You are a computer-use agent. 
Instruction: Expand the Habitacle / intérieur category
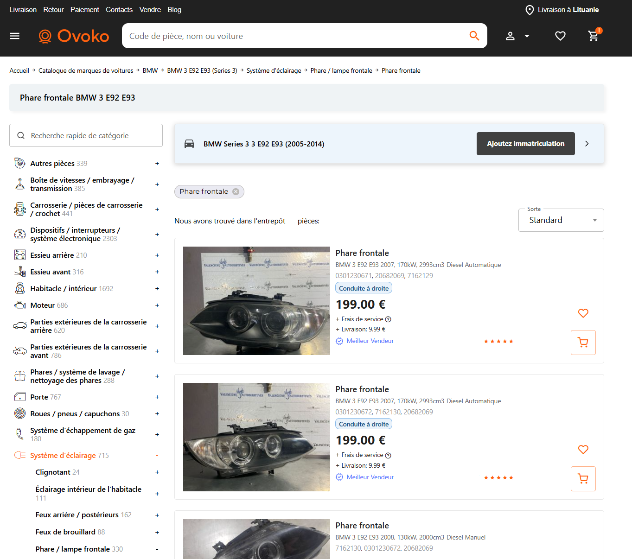[157, 288]
